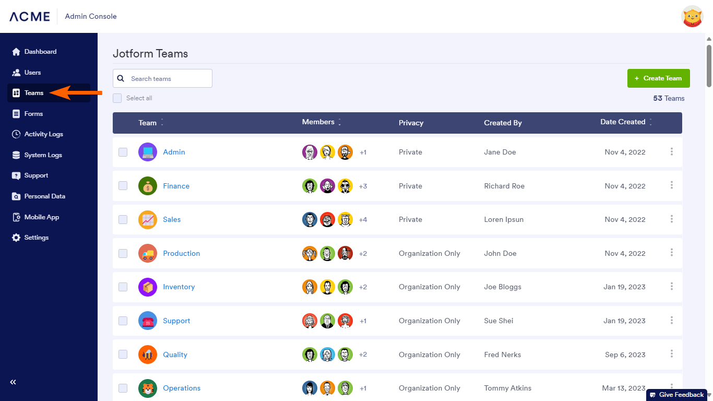Click the Operations team tiger avatar
The width and height of the screenshot is (713, 401).
[x=148, y=388]
